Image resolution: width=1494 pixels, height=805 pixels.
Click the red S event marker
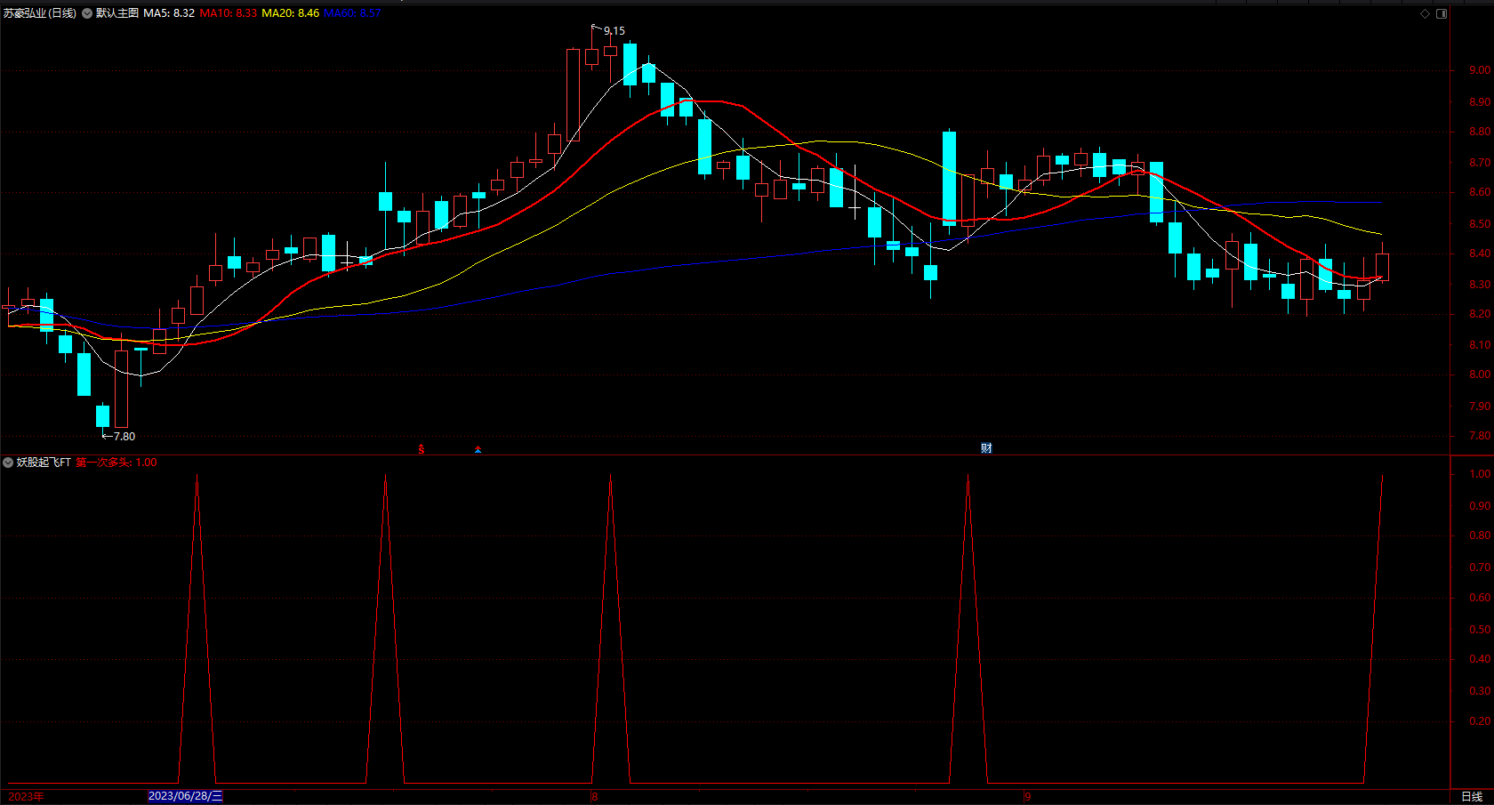tap(422, 449)
